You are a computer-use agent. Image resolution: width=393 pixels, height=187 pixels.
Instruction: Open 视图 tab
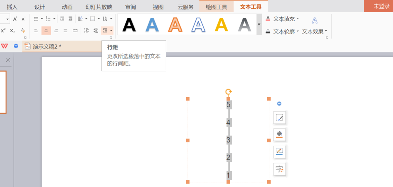[x=158, y=7]
